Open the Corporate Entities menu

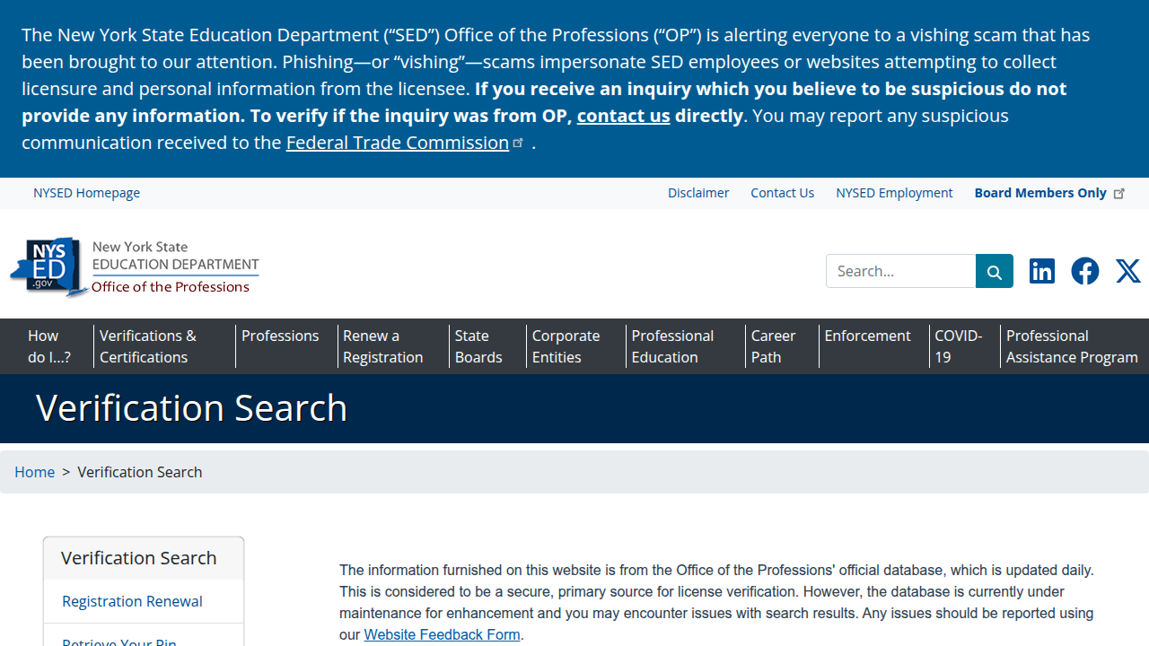pyautogui.click(x=566, y=346)
